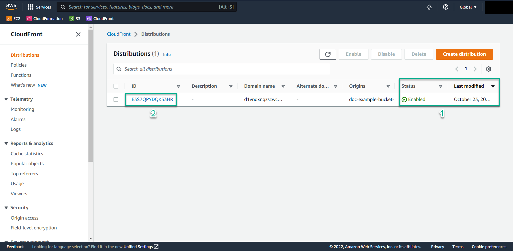Open the Global region dropdown

coord(468,7)
